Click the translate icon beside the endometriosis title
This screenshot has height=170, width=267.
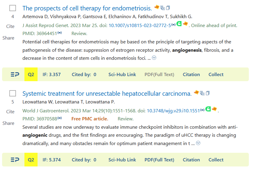click(x=163, y=8)
